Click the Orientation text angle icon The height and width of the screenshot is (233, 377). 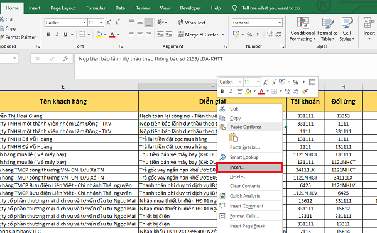(160, 23)
